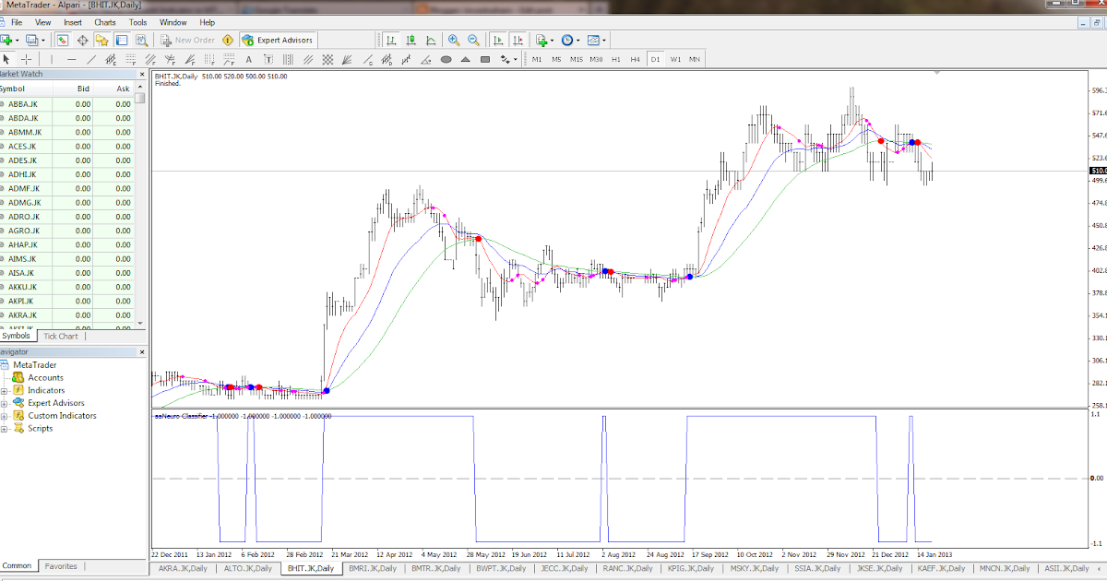Open the Tools menu

137,22
